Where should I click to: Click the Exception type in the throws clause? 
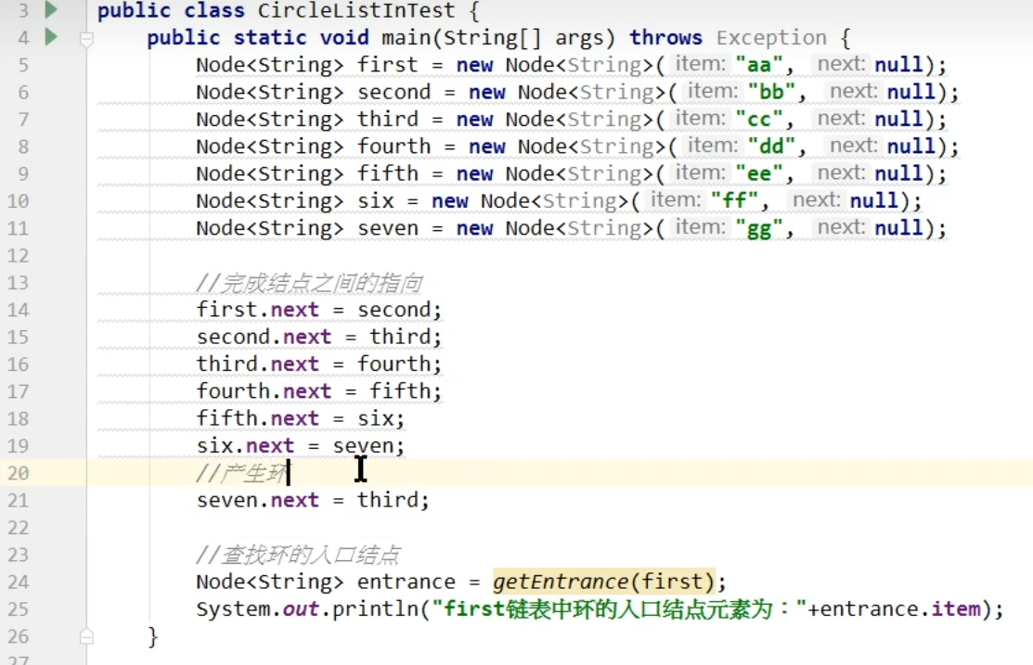(x=770, y=37)
